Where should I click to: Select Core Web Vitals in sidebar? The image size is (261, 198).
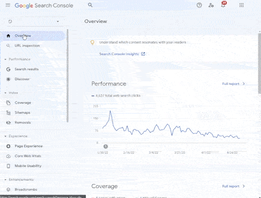pyautogui.click(x=28, y=156)
